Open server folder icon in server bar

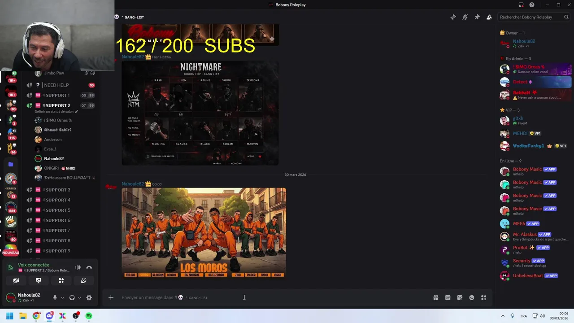click(x=11, y=164)
